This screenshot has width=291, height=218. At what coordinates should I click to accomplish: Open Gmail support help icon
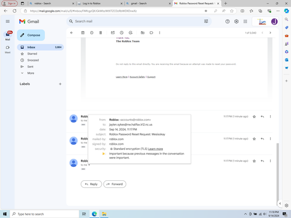point(228,22)
